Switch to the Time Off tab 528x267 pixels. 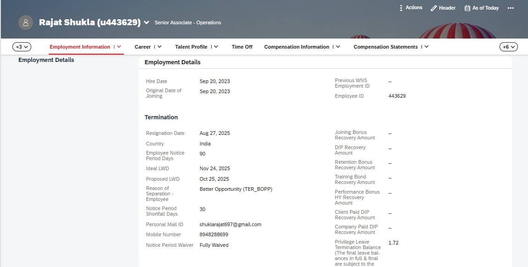pyautogui.click(x=242, y=47)
